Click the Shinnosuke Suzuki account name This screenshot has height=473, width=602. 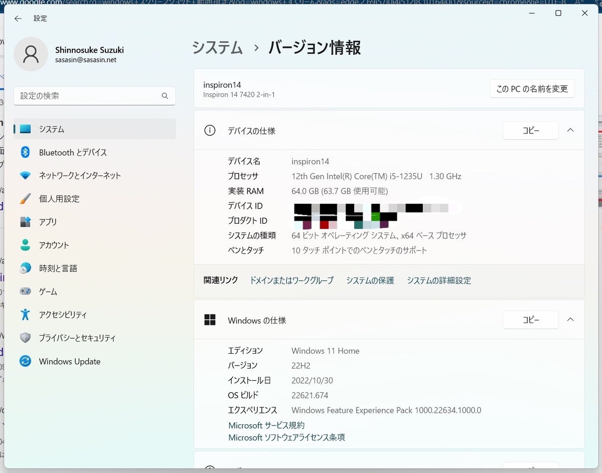tap(89, 50)
